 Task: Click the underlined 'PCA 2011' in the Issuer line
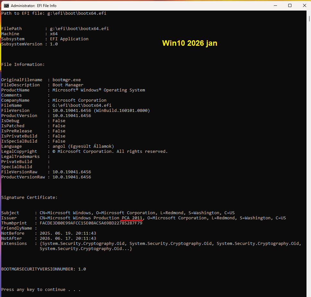point(132,218)
